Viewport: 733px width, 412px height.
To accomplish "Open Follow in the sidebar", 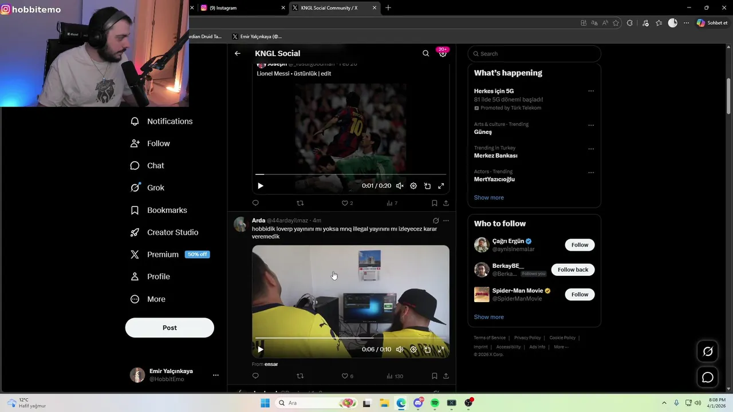I will pyautogui.click(x=151, y=144).
